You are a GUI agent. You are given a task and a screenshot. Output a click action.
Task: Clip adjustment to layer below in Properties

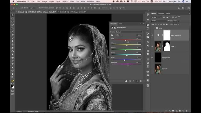pyautogui.click(x=126, y=81)
